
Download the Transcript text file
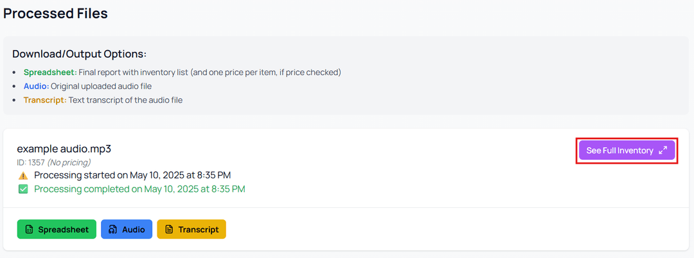click(191, 229)
